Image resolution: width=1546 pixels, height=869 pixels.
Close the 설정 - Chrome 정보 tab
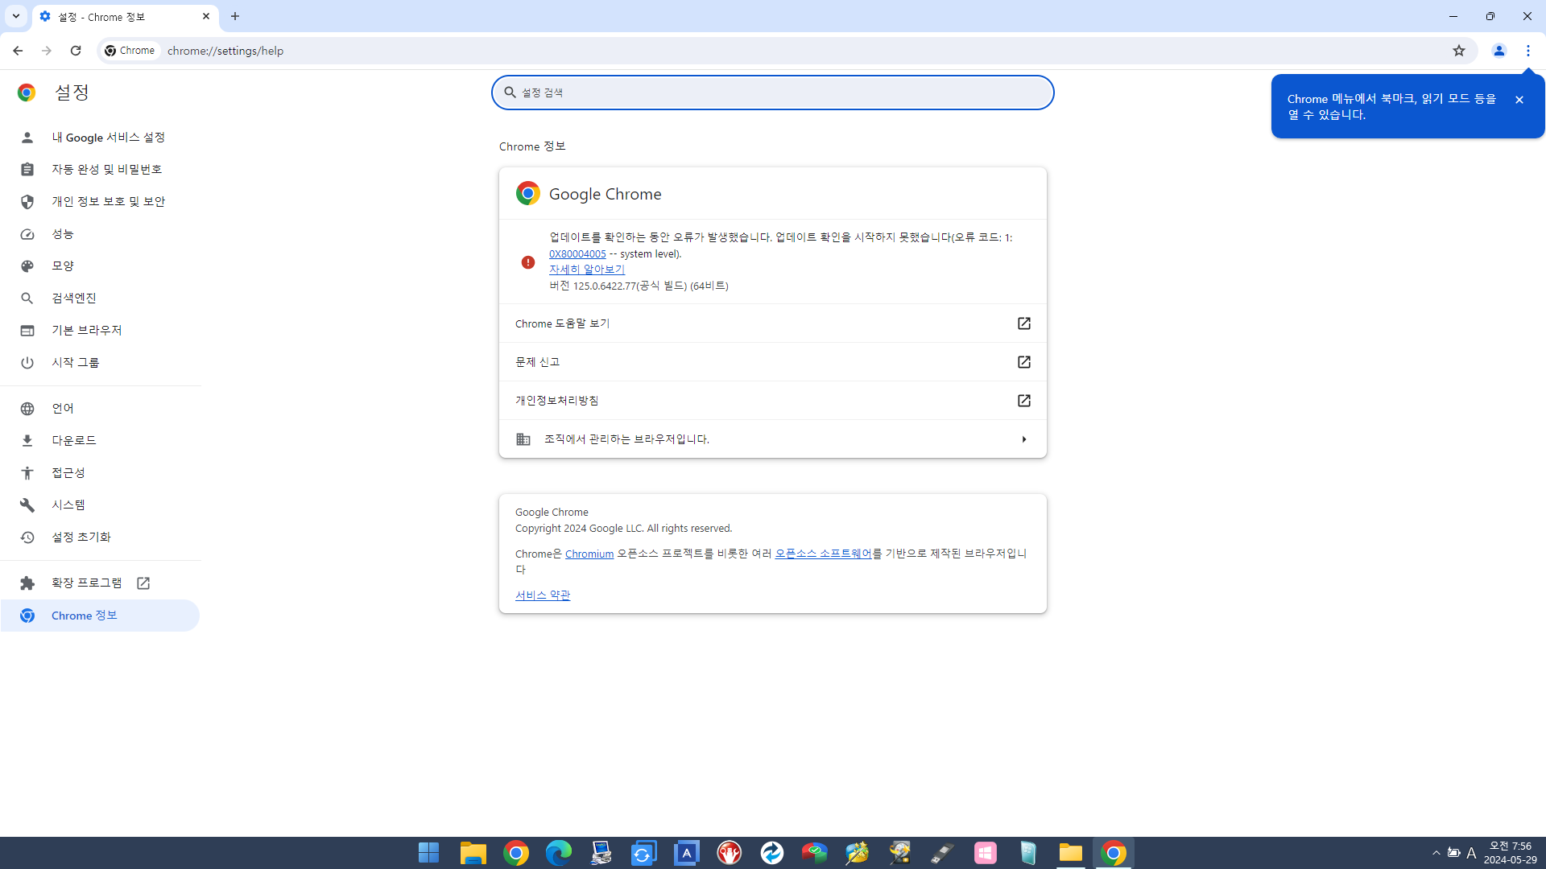coord(206,16)
